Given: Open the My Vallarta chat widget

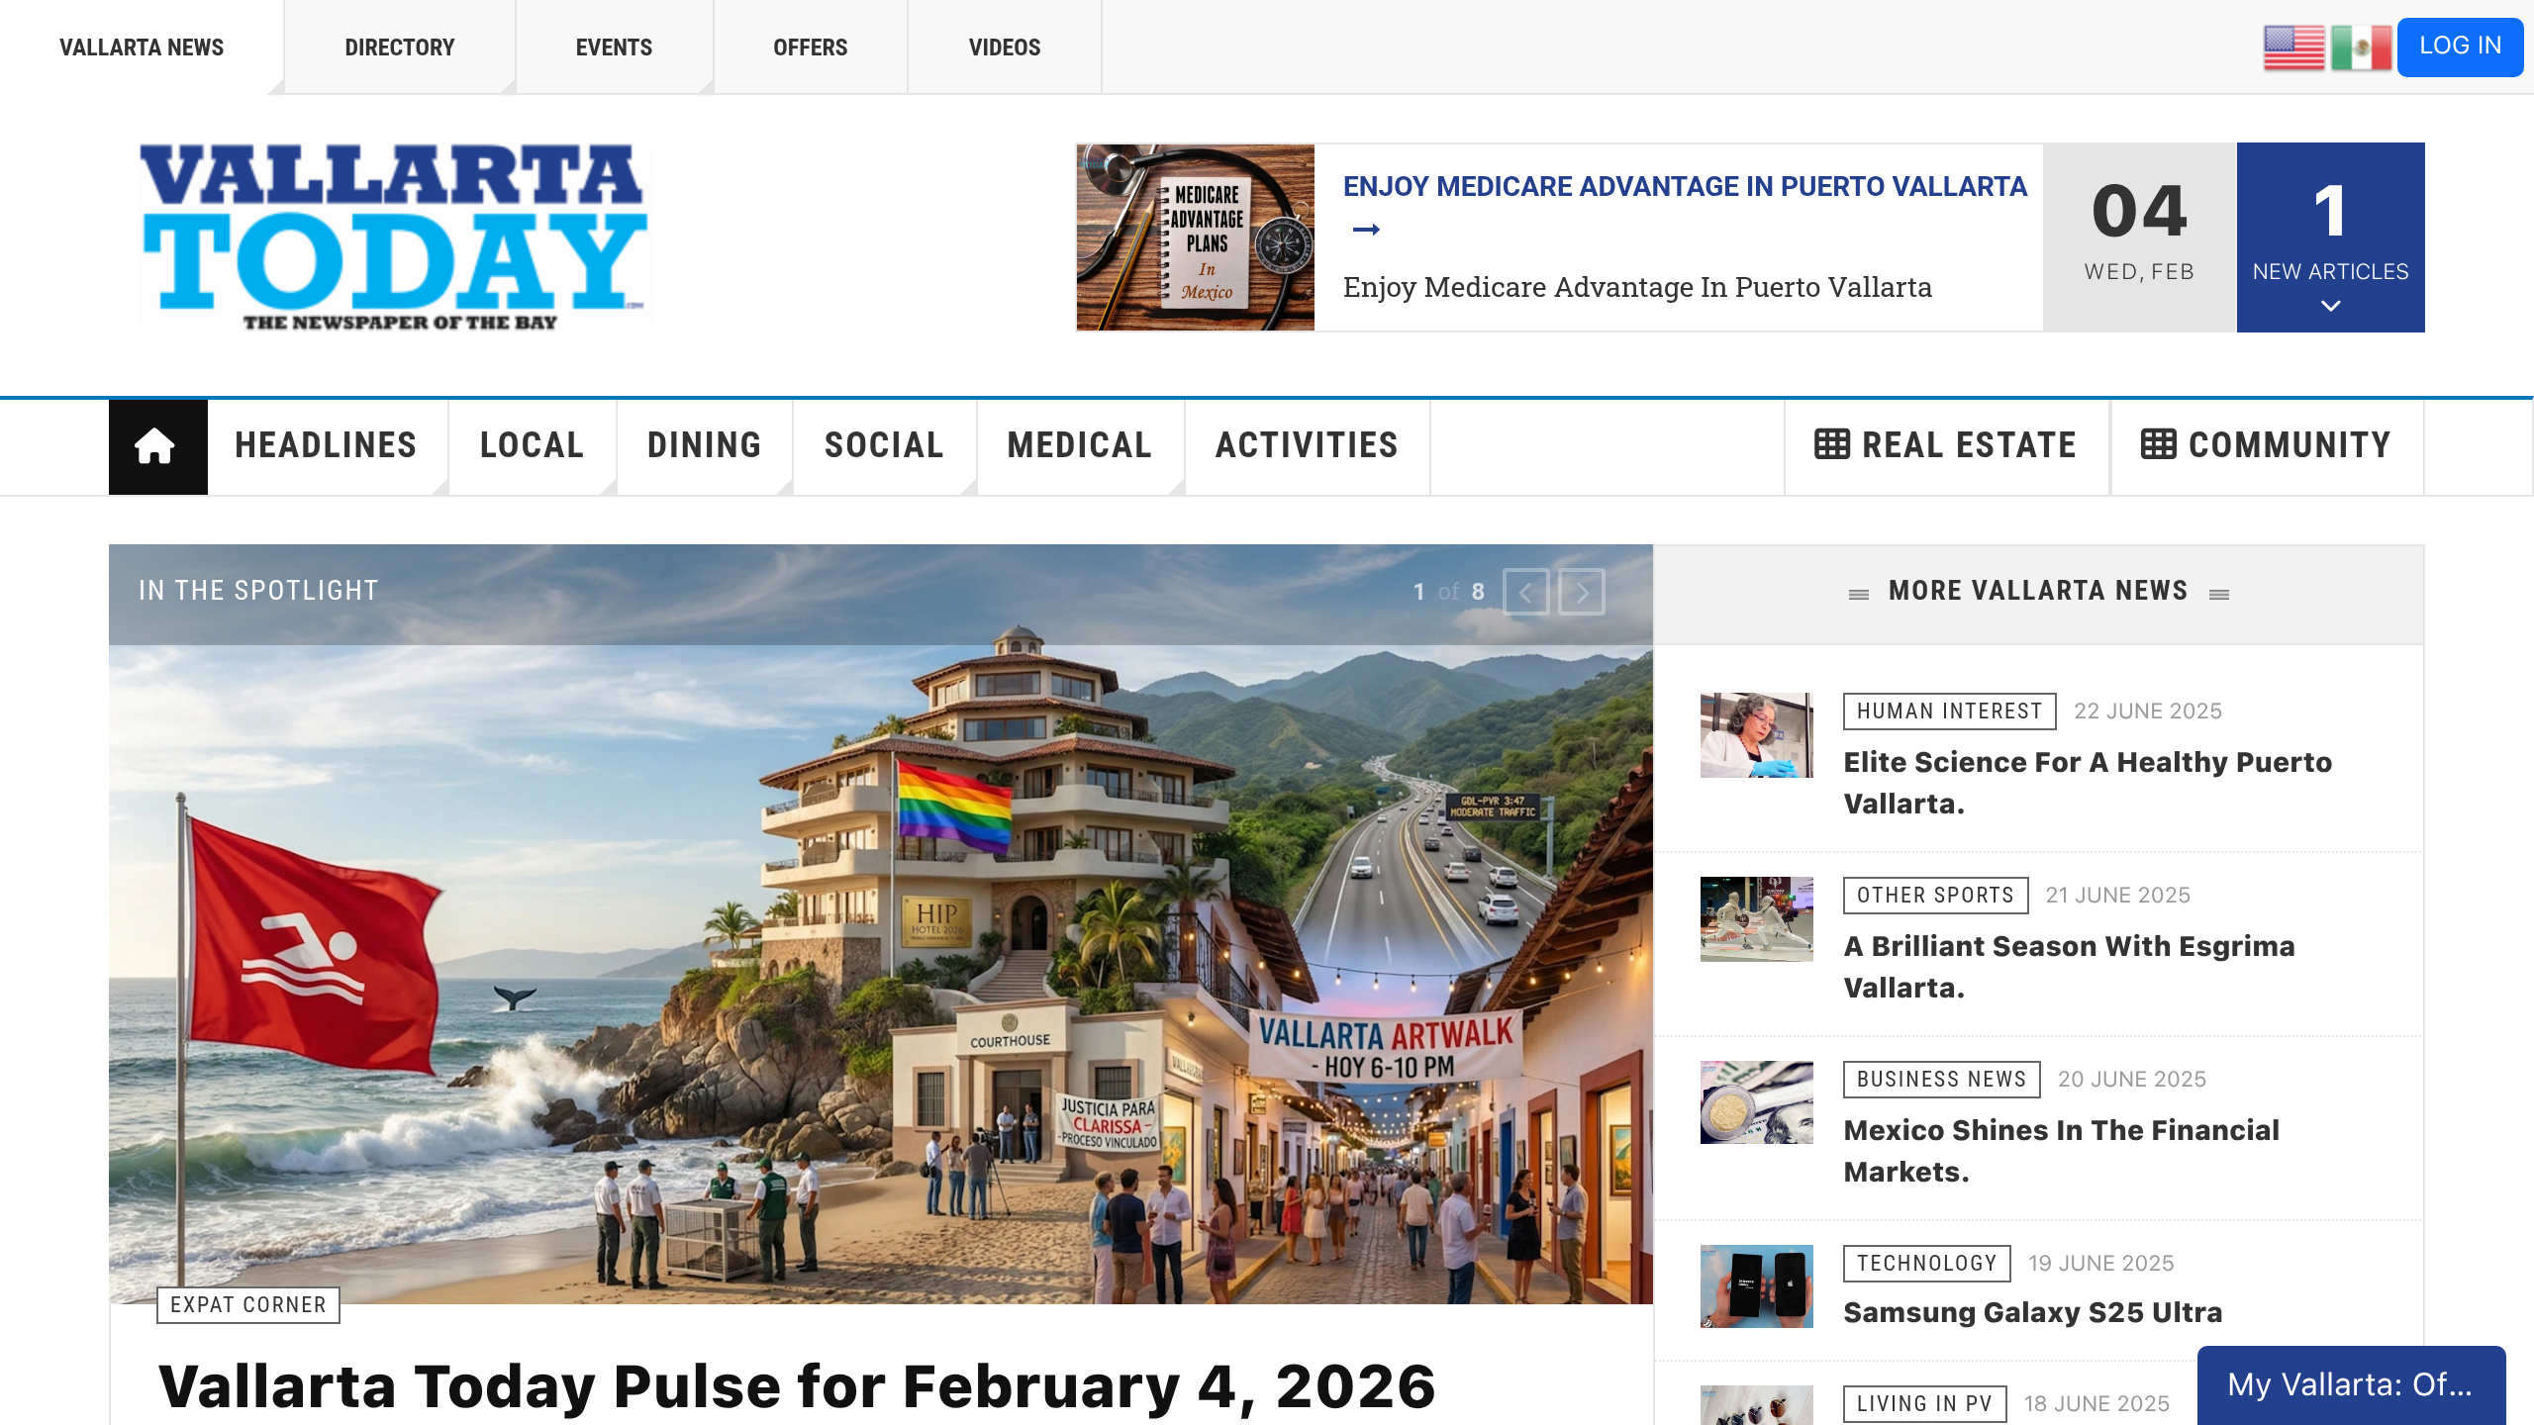Looking at the screenshot, I should pyautogui.click(x=2351, y=1384).
